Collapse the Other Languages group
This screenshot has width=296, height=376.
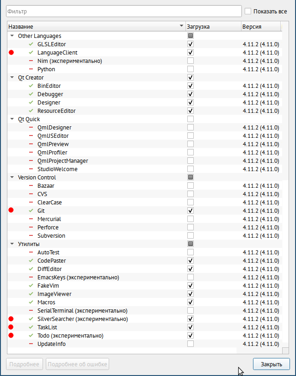coord(12,36)
